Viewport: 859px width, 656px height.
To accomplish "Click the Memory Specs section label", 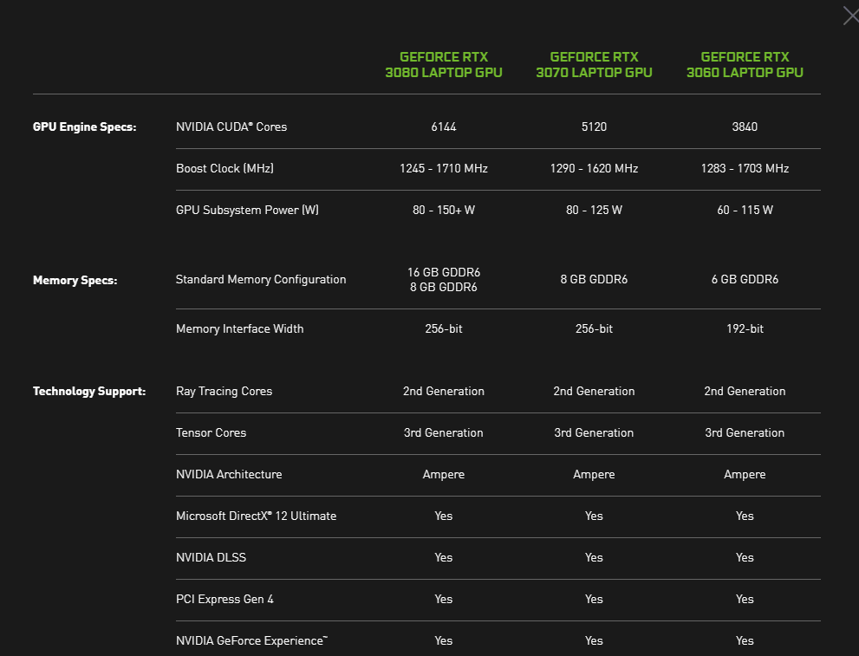I will point(75,281).
